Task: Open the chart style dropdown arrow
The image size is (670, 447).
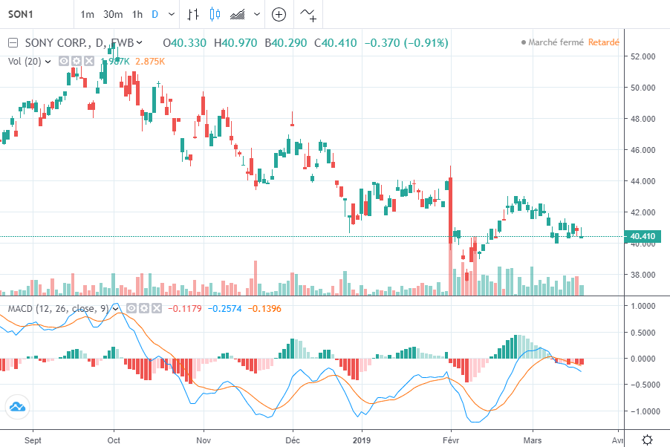Action: click(257, 14)
